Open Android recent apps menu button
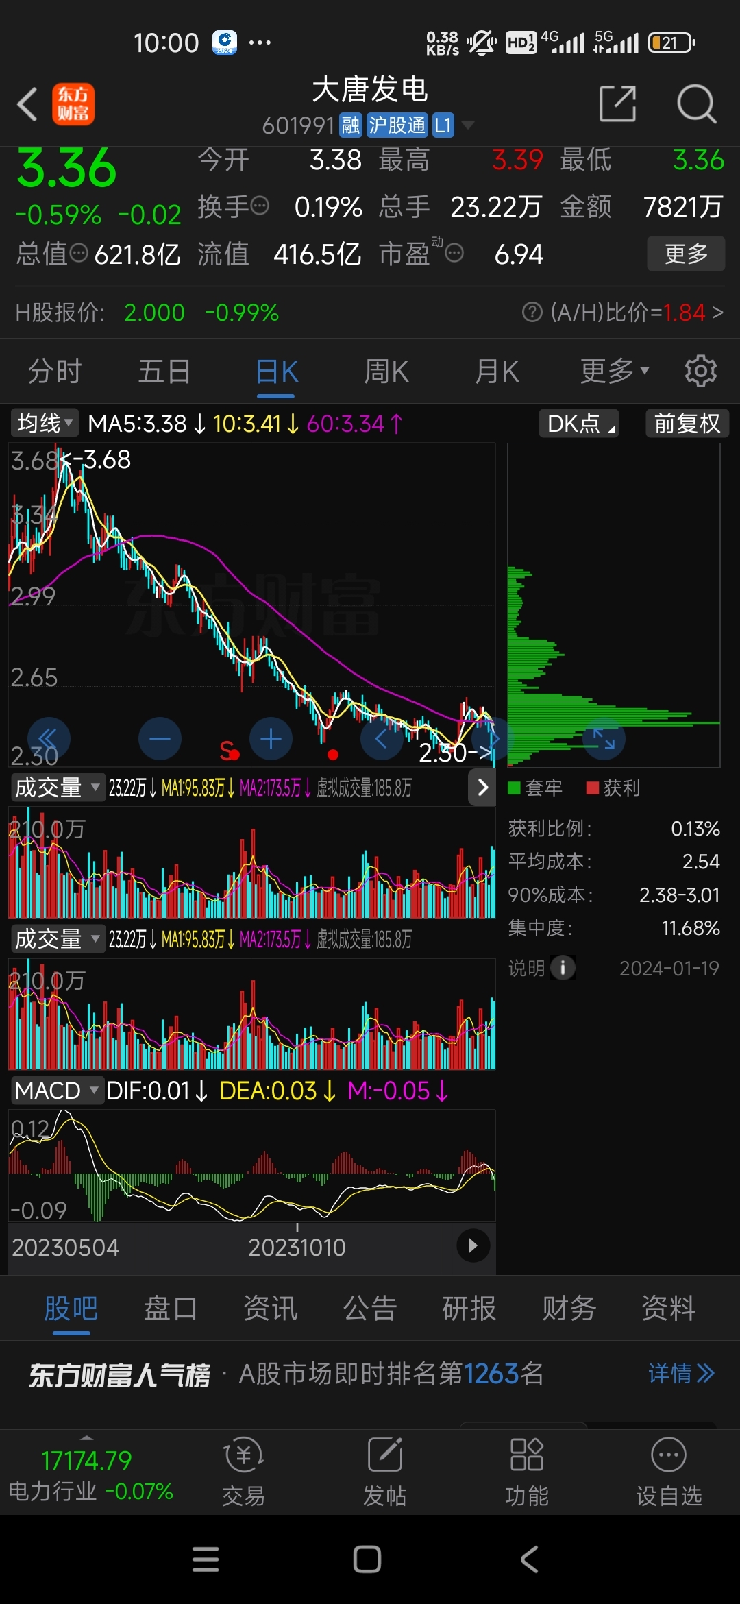The width and height of the screenshot is (740, 1604). [x=206, y=1559]
